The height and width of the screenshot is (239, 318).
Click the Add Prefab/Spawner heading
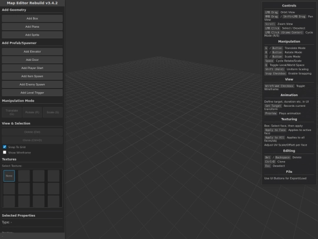click(x=19, y=43)
